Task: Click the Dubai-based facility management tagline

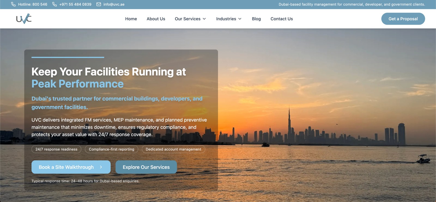Action: click(352, 4)
